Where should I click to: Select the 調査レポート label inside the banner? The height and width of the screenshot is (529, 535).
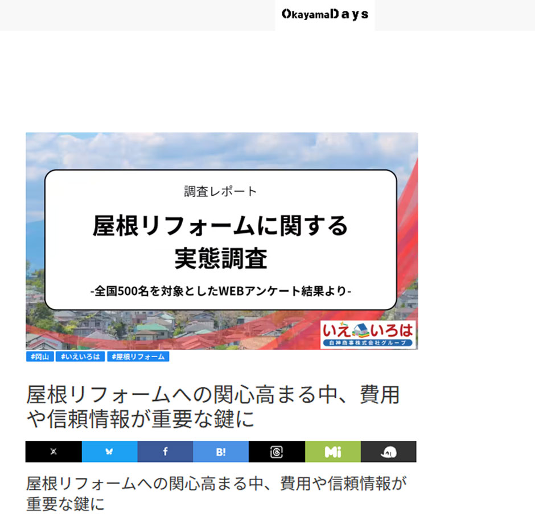pos(221,191)
